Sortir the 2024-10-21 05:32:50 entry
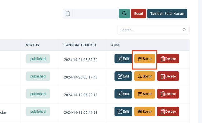 (145, 59)
